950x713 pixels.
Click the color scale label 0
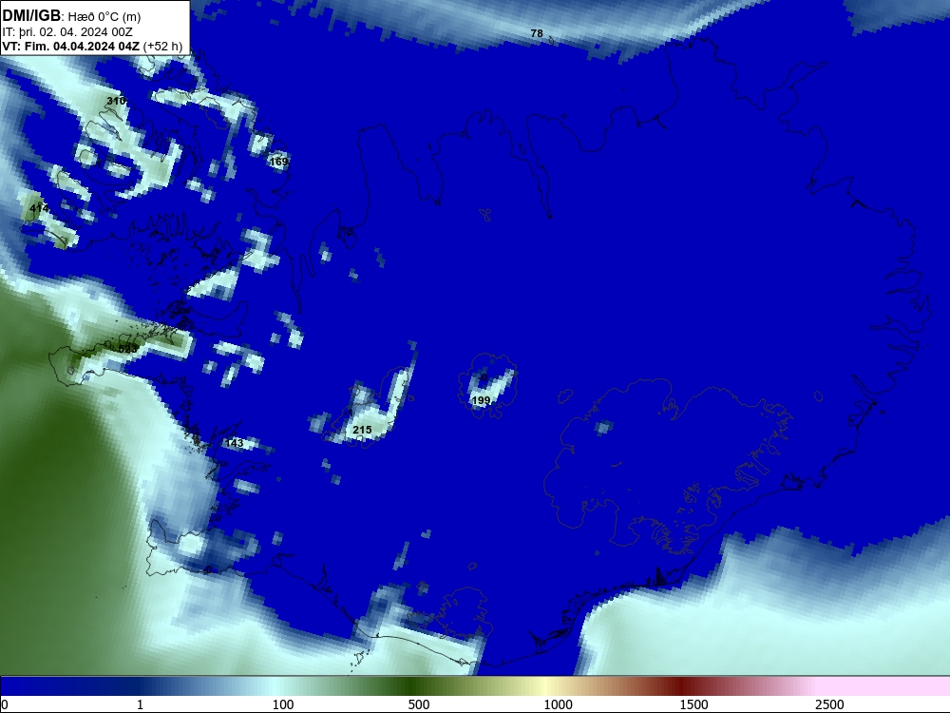(x=5, y=704)
